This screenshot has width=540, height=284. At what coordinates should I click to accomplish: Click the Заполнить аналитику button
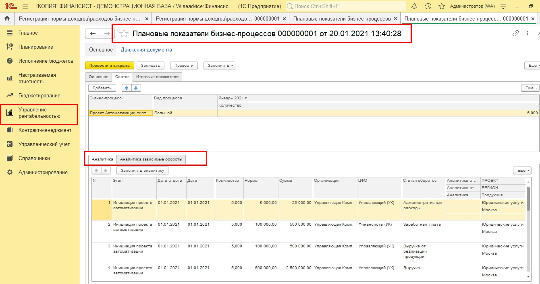coord(142,171)
